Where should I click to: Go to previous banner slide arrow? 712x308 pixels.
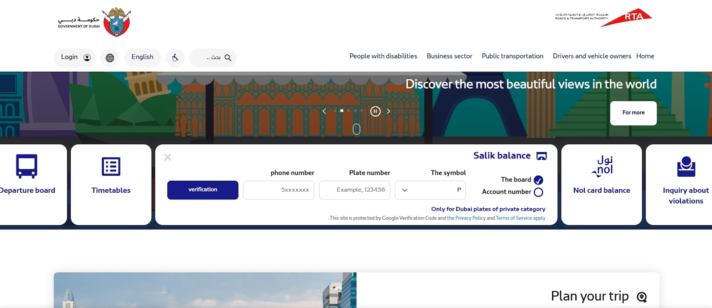[324, 111]
